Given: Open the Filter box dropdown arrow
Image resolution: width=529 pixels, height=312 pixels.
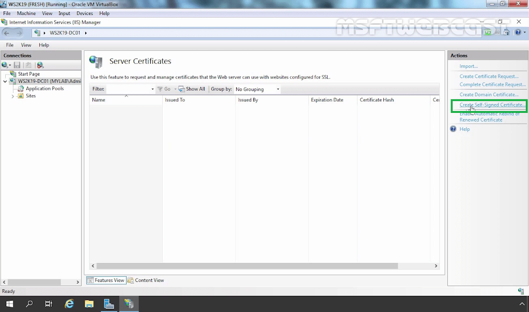Looking at the screenshot, I should [x=152, y=89].
